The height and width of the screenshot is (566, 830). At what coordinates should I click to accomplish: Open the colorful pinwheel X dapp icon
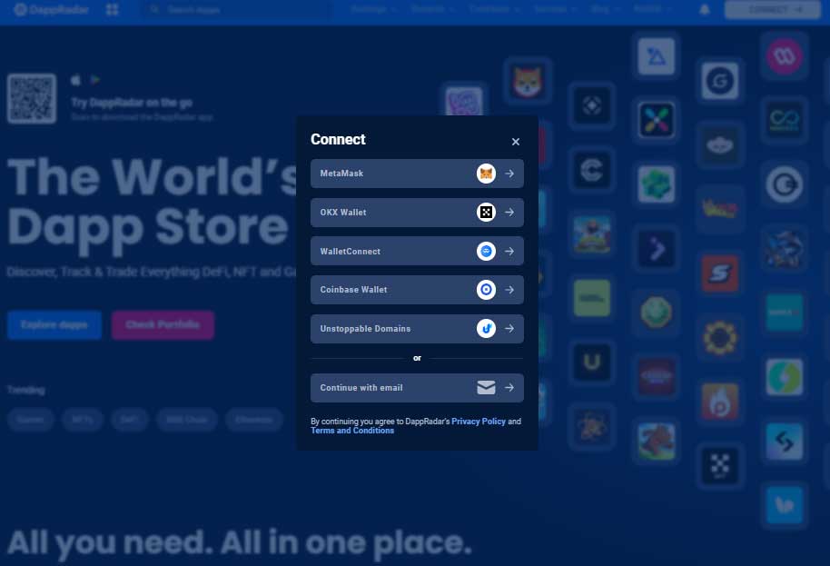tap(657, 120)
